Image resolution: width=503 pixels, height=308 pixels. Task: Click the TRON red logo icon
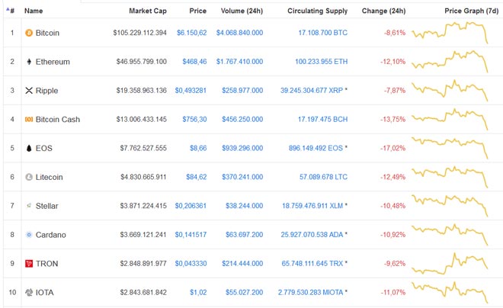(29, 264)
